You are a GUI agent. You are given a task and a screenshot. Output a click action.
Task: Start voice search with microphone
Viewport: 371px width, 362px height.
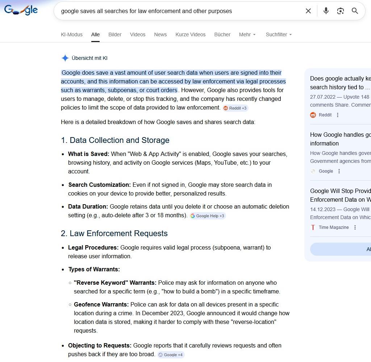[x=326, y=11]
